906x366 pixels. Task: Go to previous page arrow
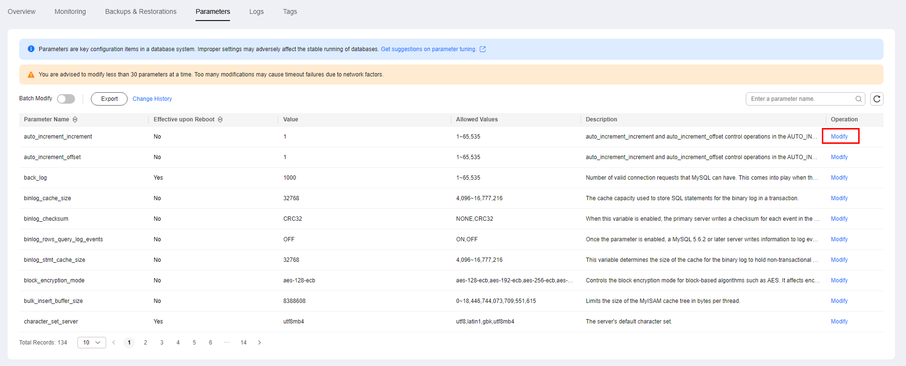coord(114,343)
